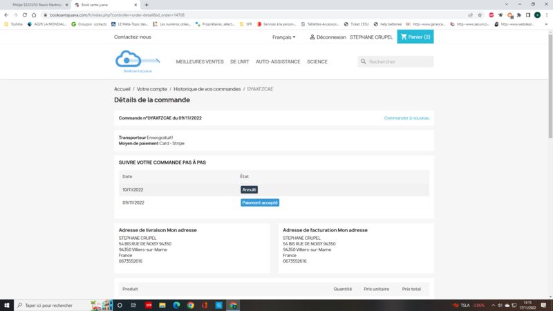Open File Explorer from taskbar

162,305
